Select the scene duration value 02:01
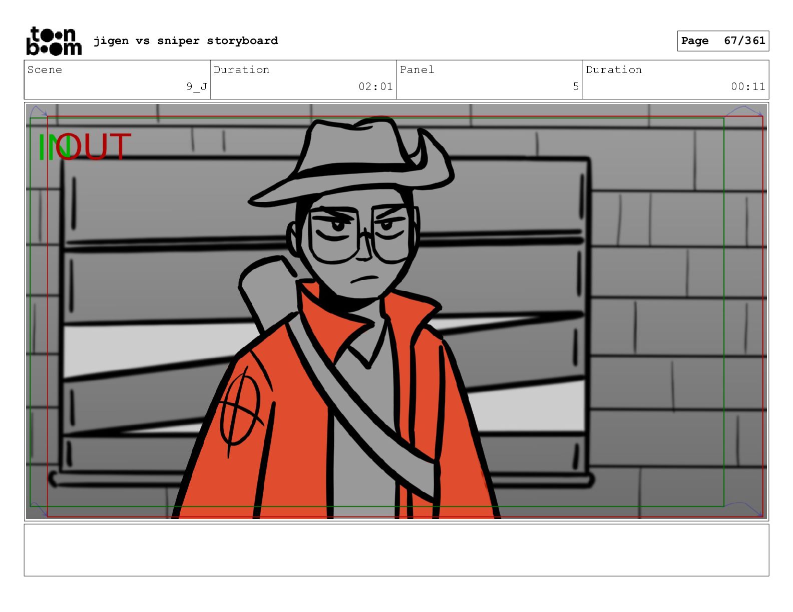The width and height of the screenshot is (793, 612). [x=375, y=86]
